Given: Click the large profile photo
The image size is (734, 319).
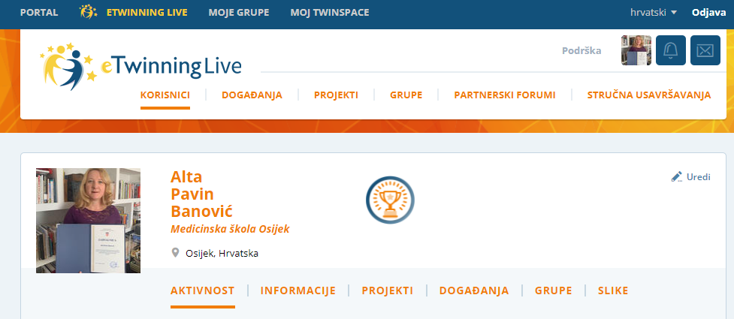Looking at the screenshot, I should [88, 221].
